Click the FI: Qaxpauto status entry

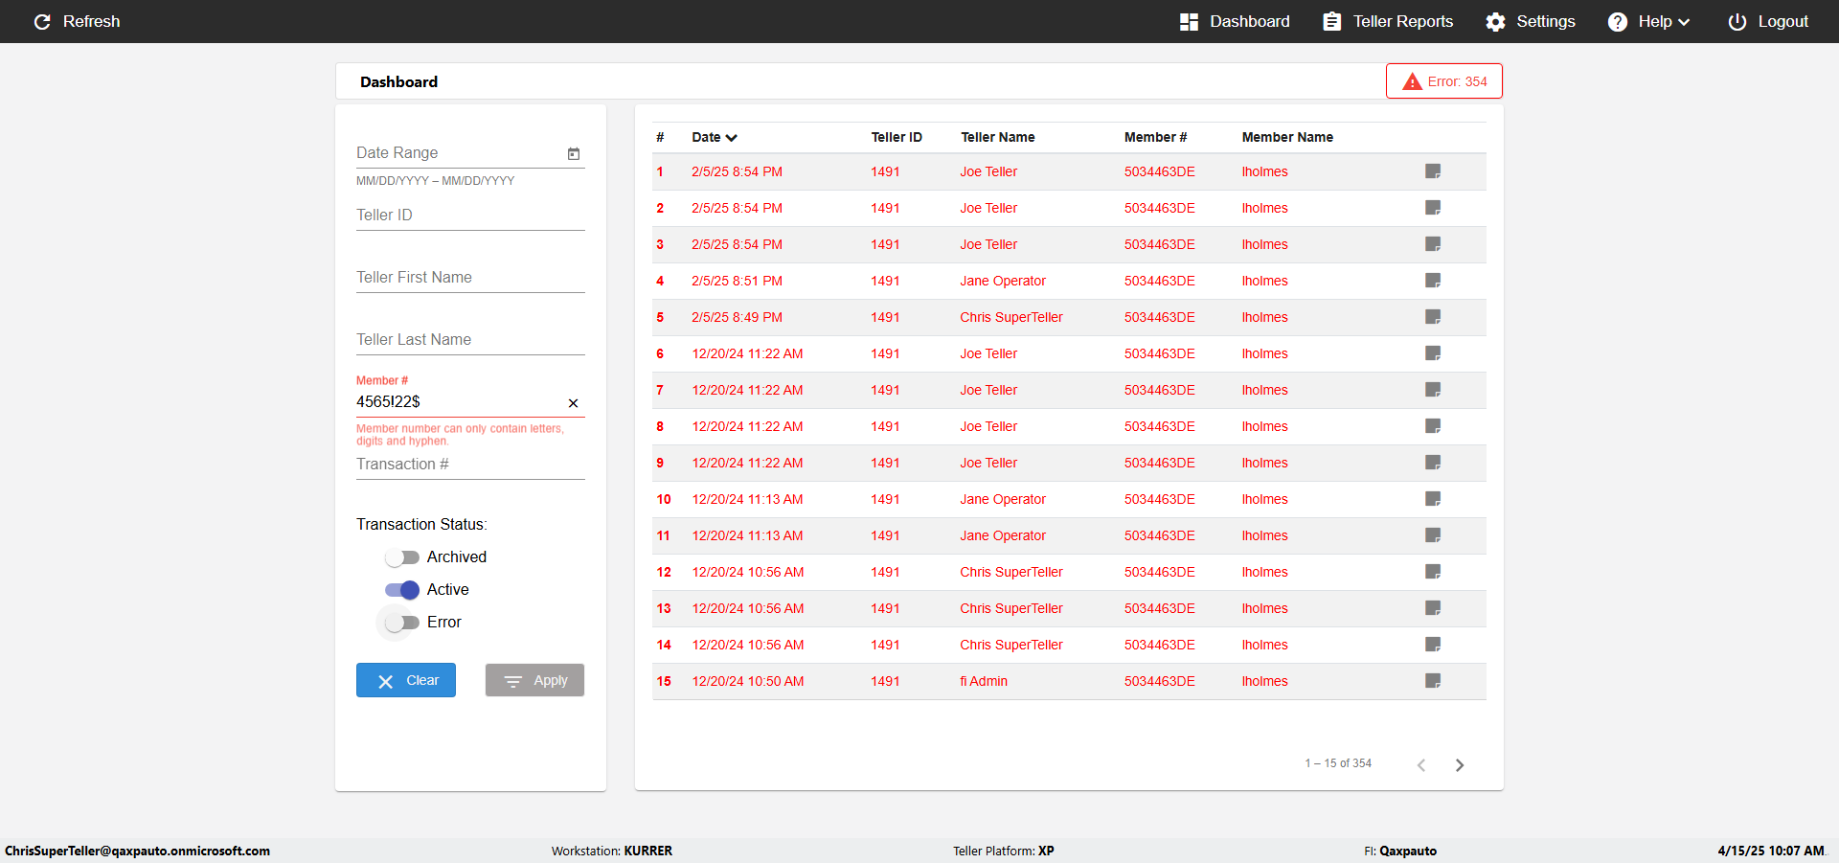tap(1400, 851)
